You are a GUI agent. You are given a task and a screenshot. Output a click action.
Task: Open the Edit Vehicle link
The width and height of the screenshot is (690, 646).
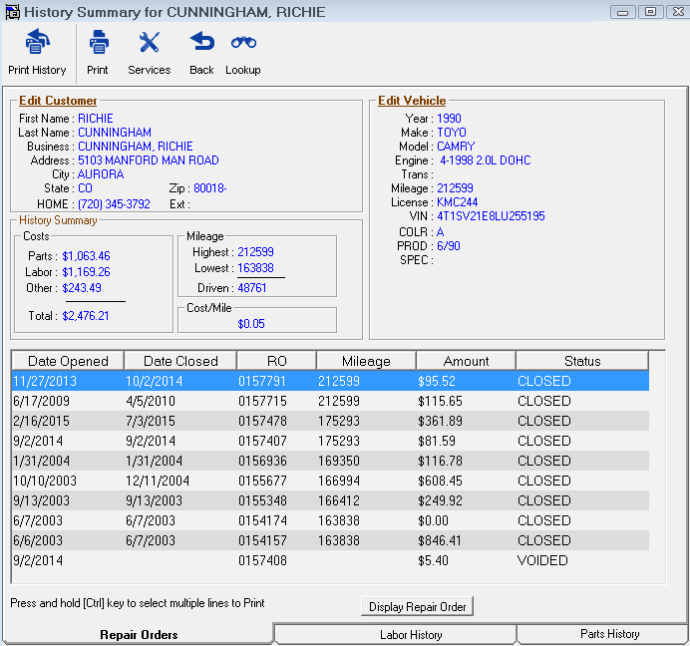(x=412, y=101)
